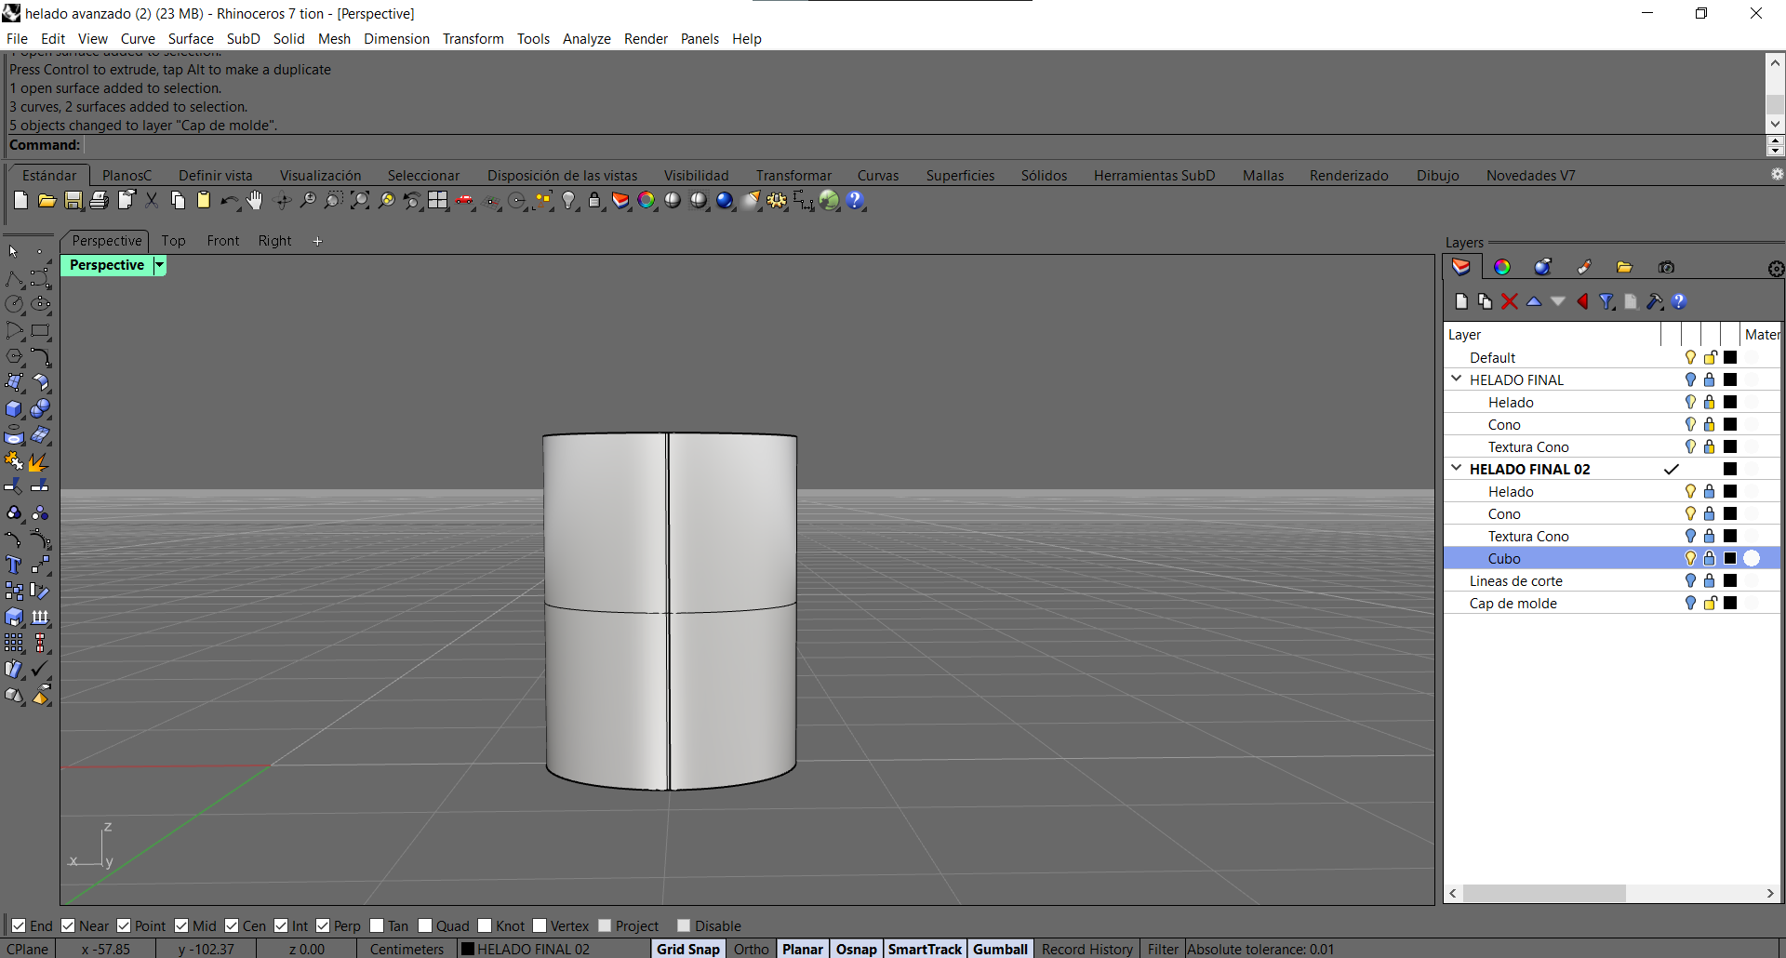This screenshot has height=958, width=1786.
Task: Check the Disable osnap checkbox
Action: [684, 925]
